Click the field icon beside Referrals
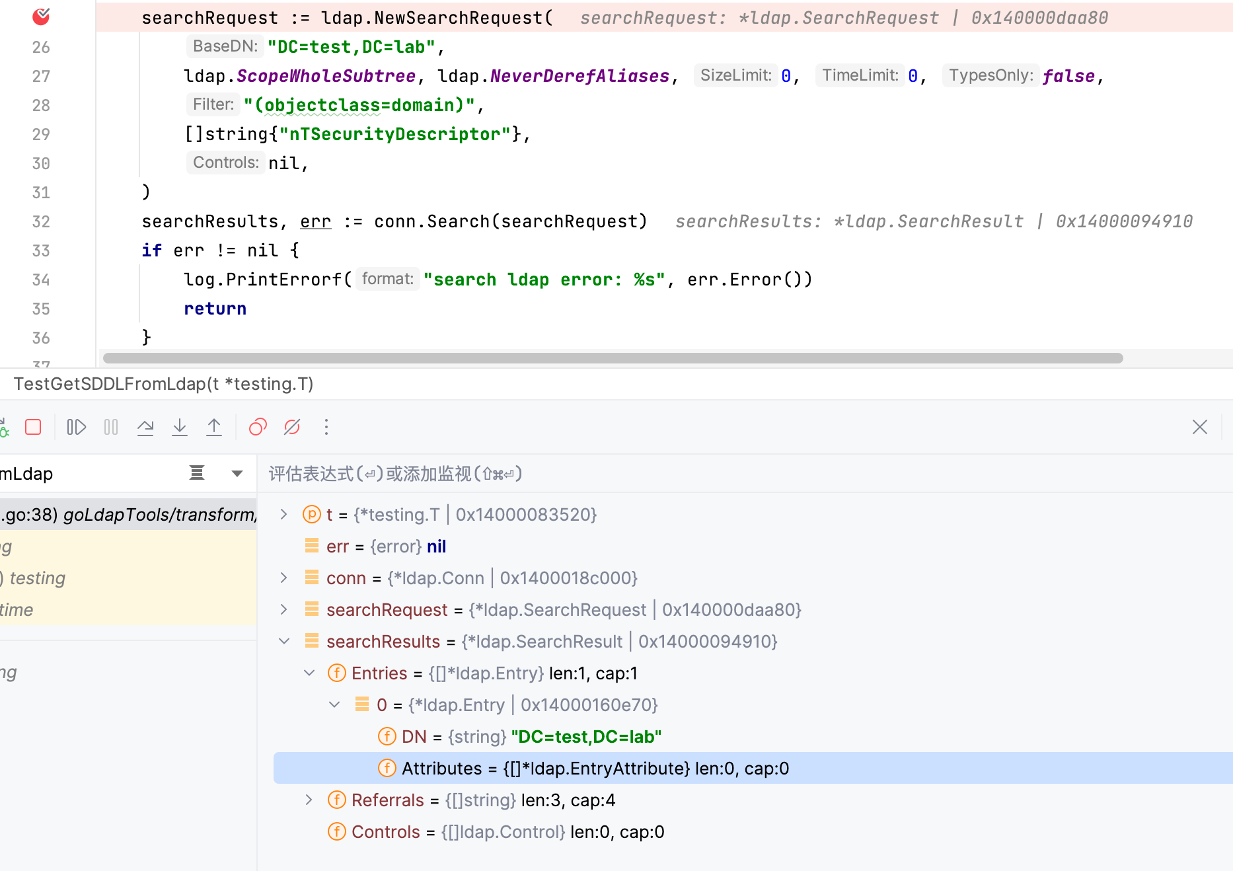This screenshot has width=1233, height=871. (337, 800)
